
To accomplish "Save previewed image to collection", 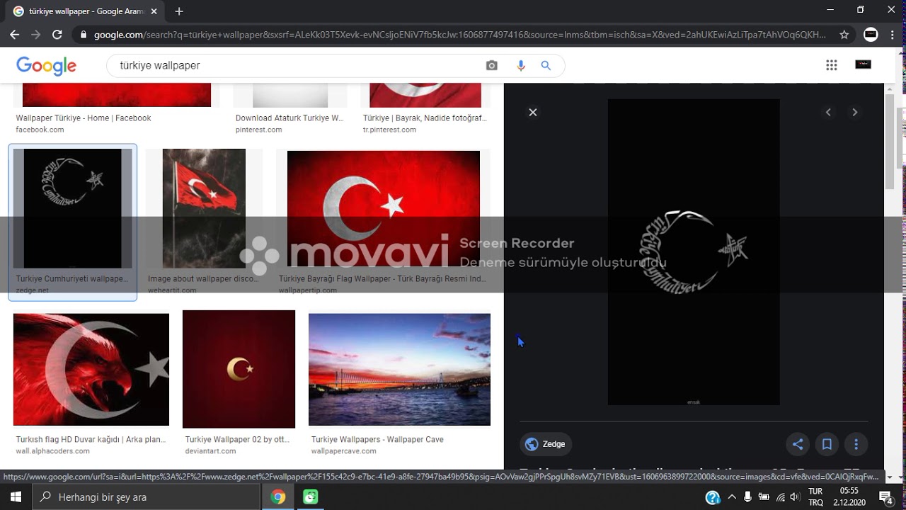I will pos(827,444).
